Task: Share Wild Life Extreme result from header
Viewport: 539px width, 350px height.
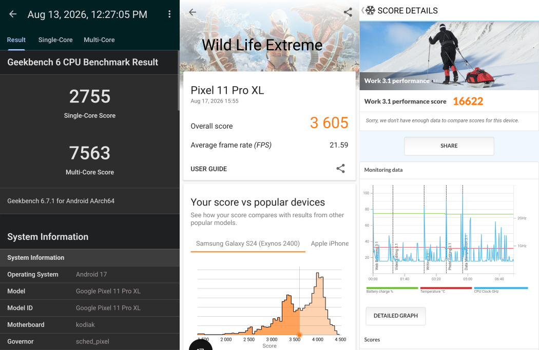Action: pyautogui.click(x=348, y=12)
